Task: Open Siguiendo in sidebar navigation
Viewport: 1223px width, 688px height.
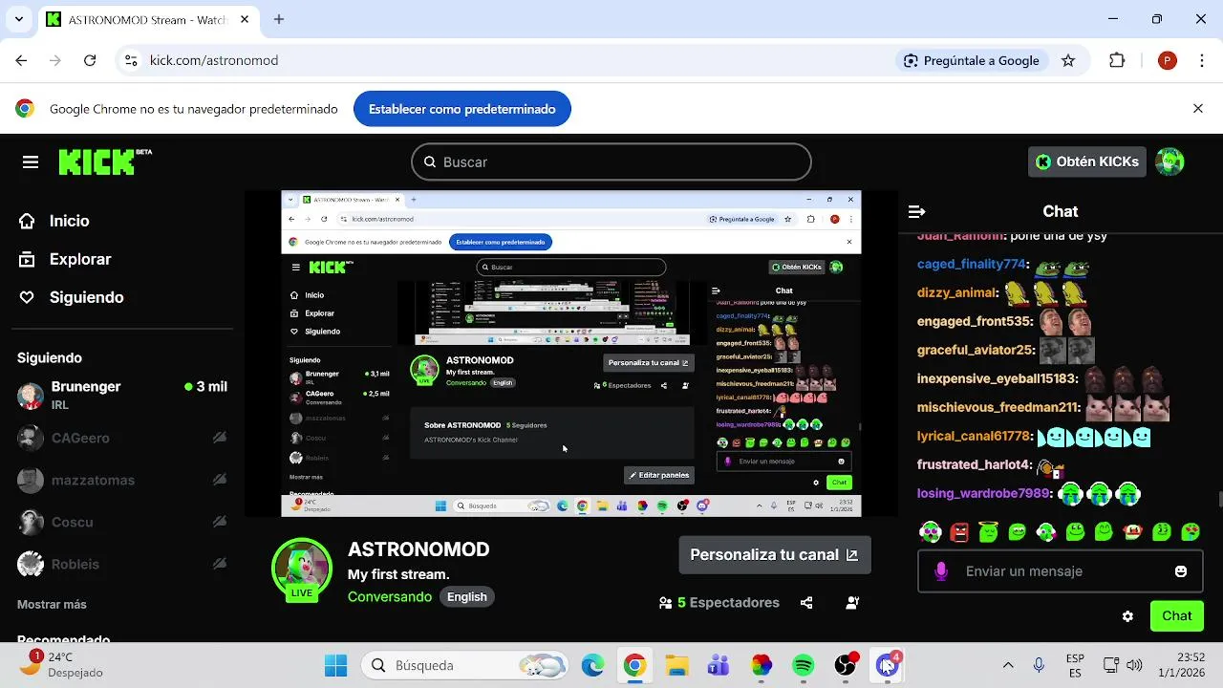Action: [x=72, y=297]
